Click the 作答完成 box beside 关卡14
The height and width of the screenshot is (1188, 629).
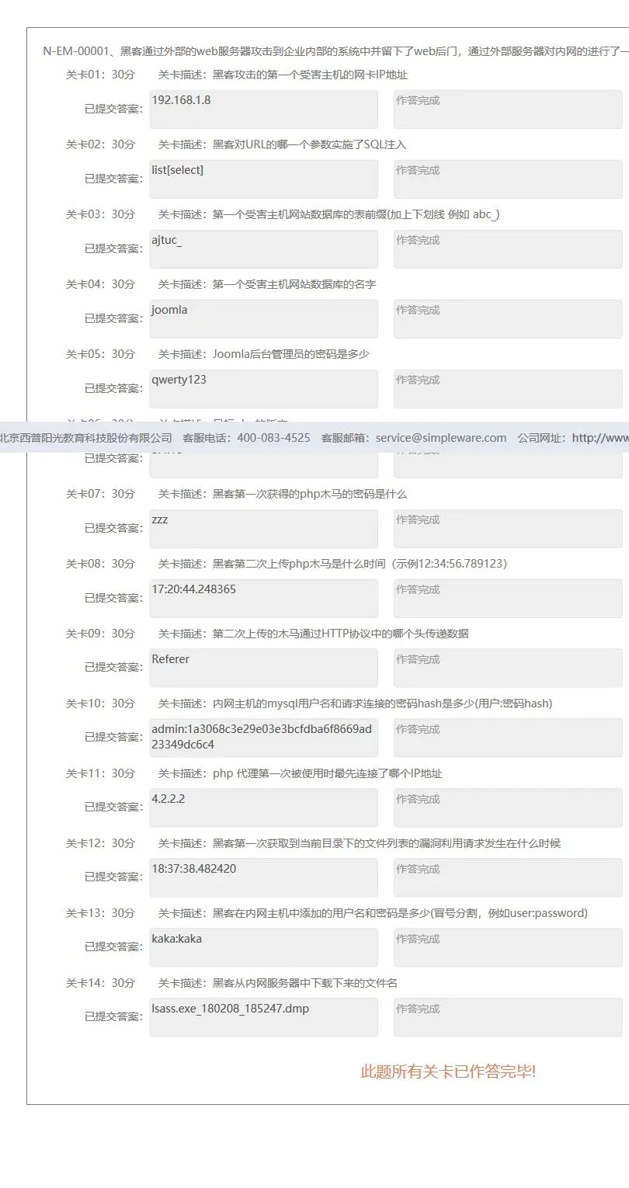click(508, 1017)
